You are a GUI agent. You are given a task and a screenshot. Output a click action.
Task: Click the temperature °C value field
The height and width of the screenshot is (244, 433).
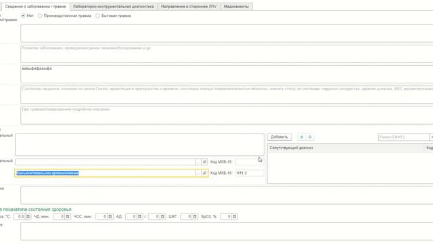coord(20,217)
